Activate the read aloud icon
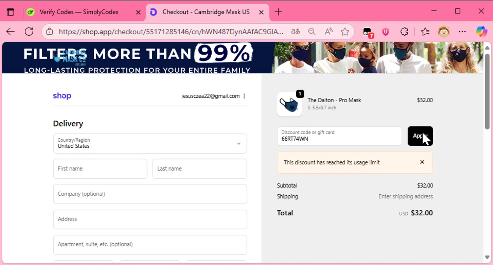 point(328,32)
